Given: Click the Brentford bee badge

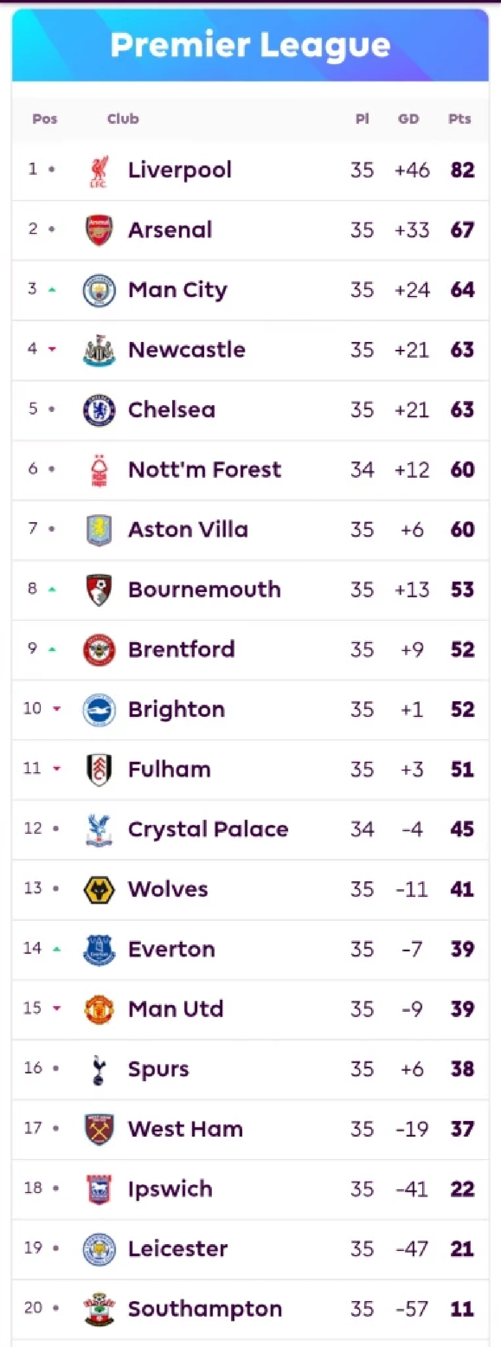Looking at the screenshot, I should 99,649.
